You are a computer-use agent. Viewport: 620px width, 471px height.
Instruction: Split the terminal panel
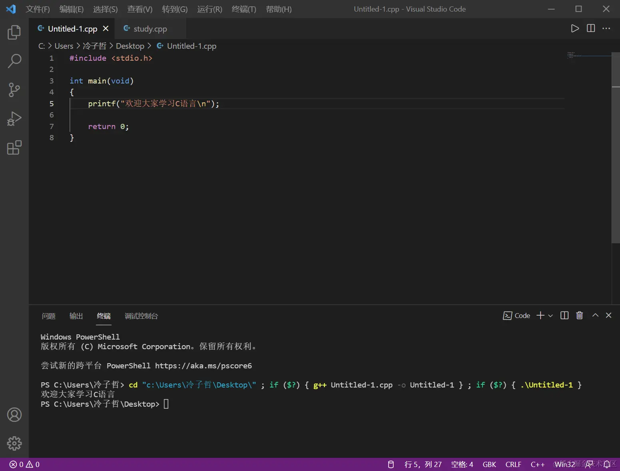pos(564,316)
